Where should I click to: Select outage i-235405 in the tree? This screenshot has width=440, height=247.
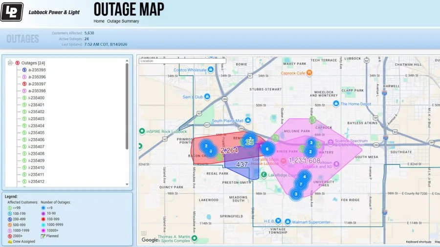(x=36, y=133)
